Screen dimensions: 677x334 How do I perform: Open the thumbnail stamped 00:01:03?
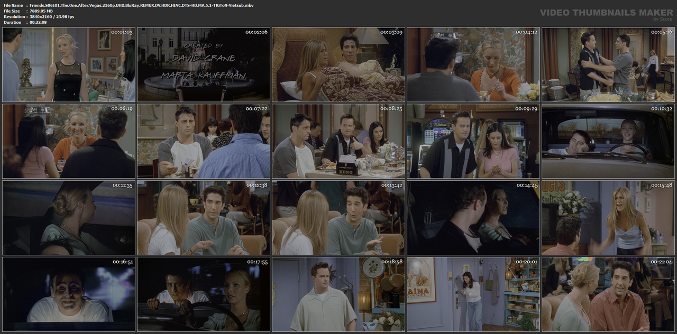point(69,65)
